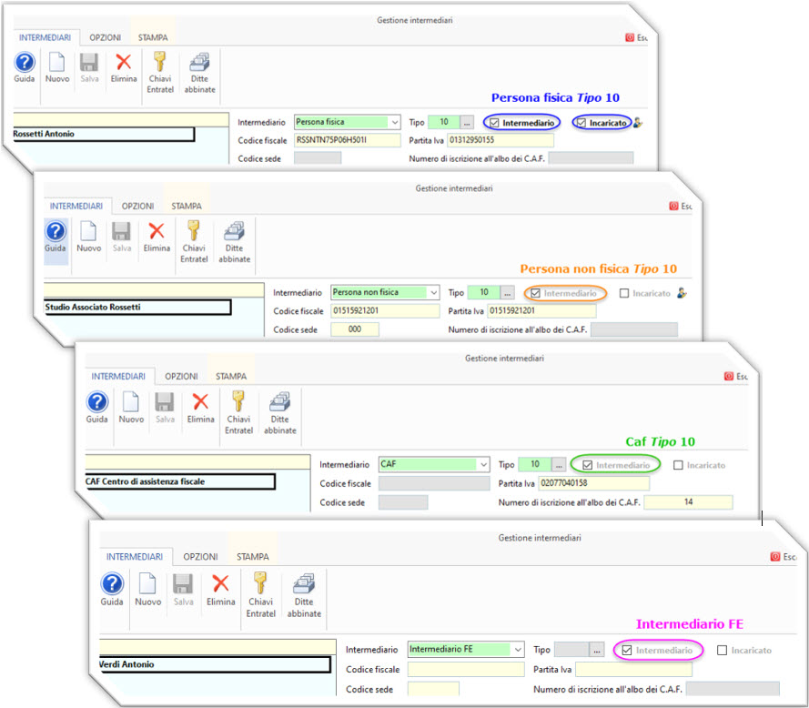Select INTERMEDIARI tab in Intermediario FE window
Screen dimensions: 809x708
(135, 557)
